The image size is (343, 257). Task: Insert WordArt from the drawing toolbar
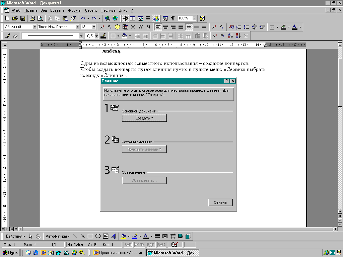coord(113,236)
